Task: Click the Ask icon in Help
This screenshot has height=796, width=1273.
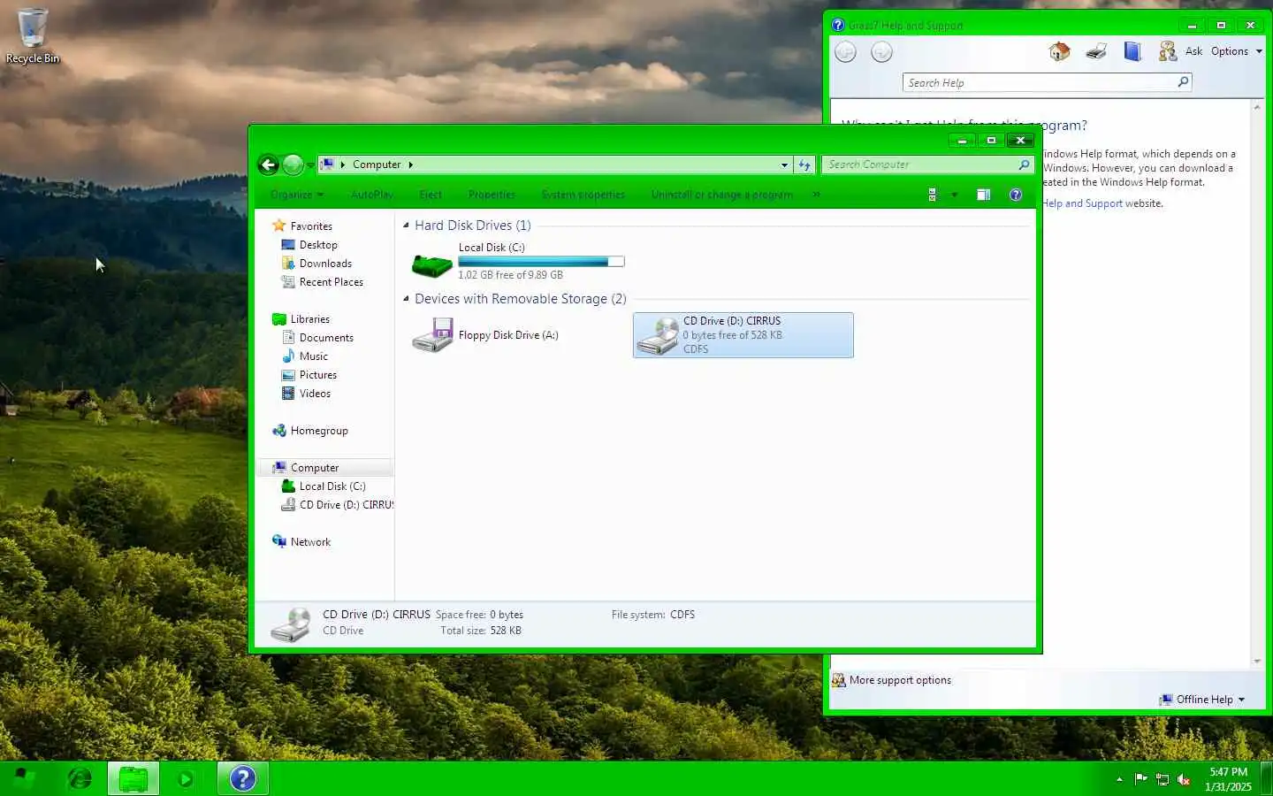Action: click(x=1168, y=51)
